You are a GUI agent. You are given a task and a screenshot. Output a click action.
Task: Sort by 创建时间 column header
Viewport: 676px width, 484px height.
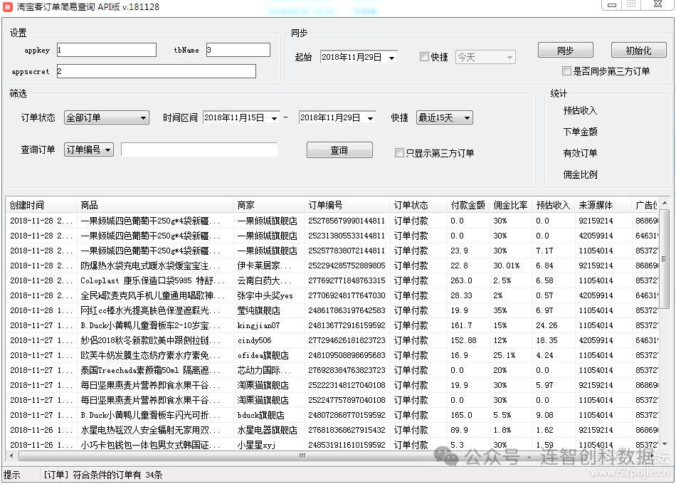41,205
